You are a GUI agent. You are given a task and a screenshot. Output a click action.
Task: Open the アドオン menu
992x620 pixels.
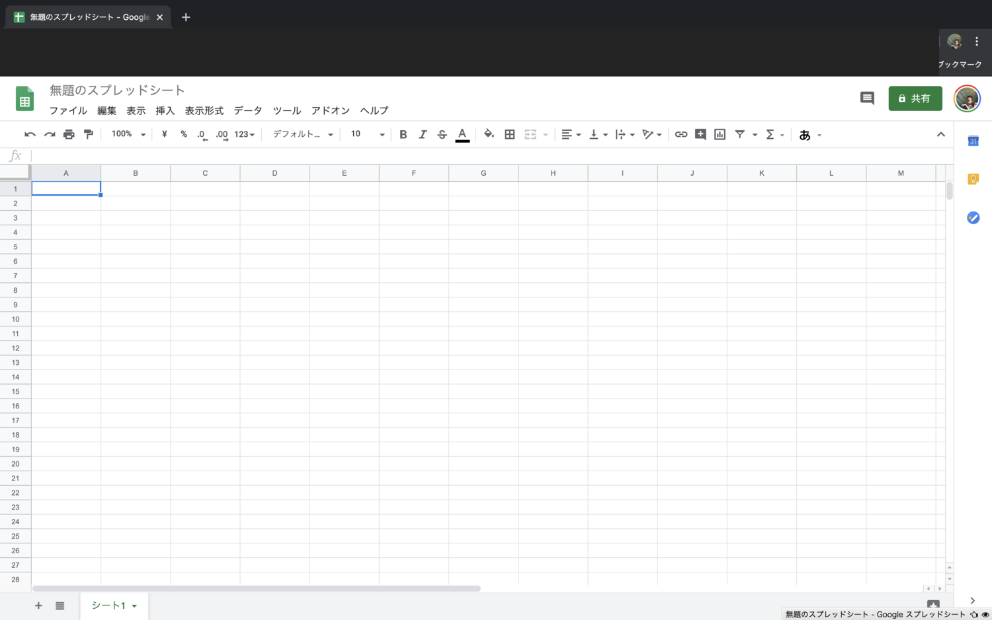(x=331, y=110)
